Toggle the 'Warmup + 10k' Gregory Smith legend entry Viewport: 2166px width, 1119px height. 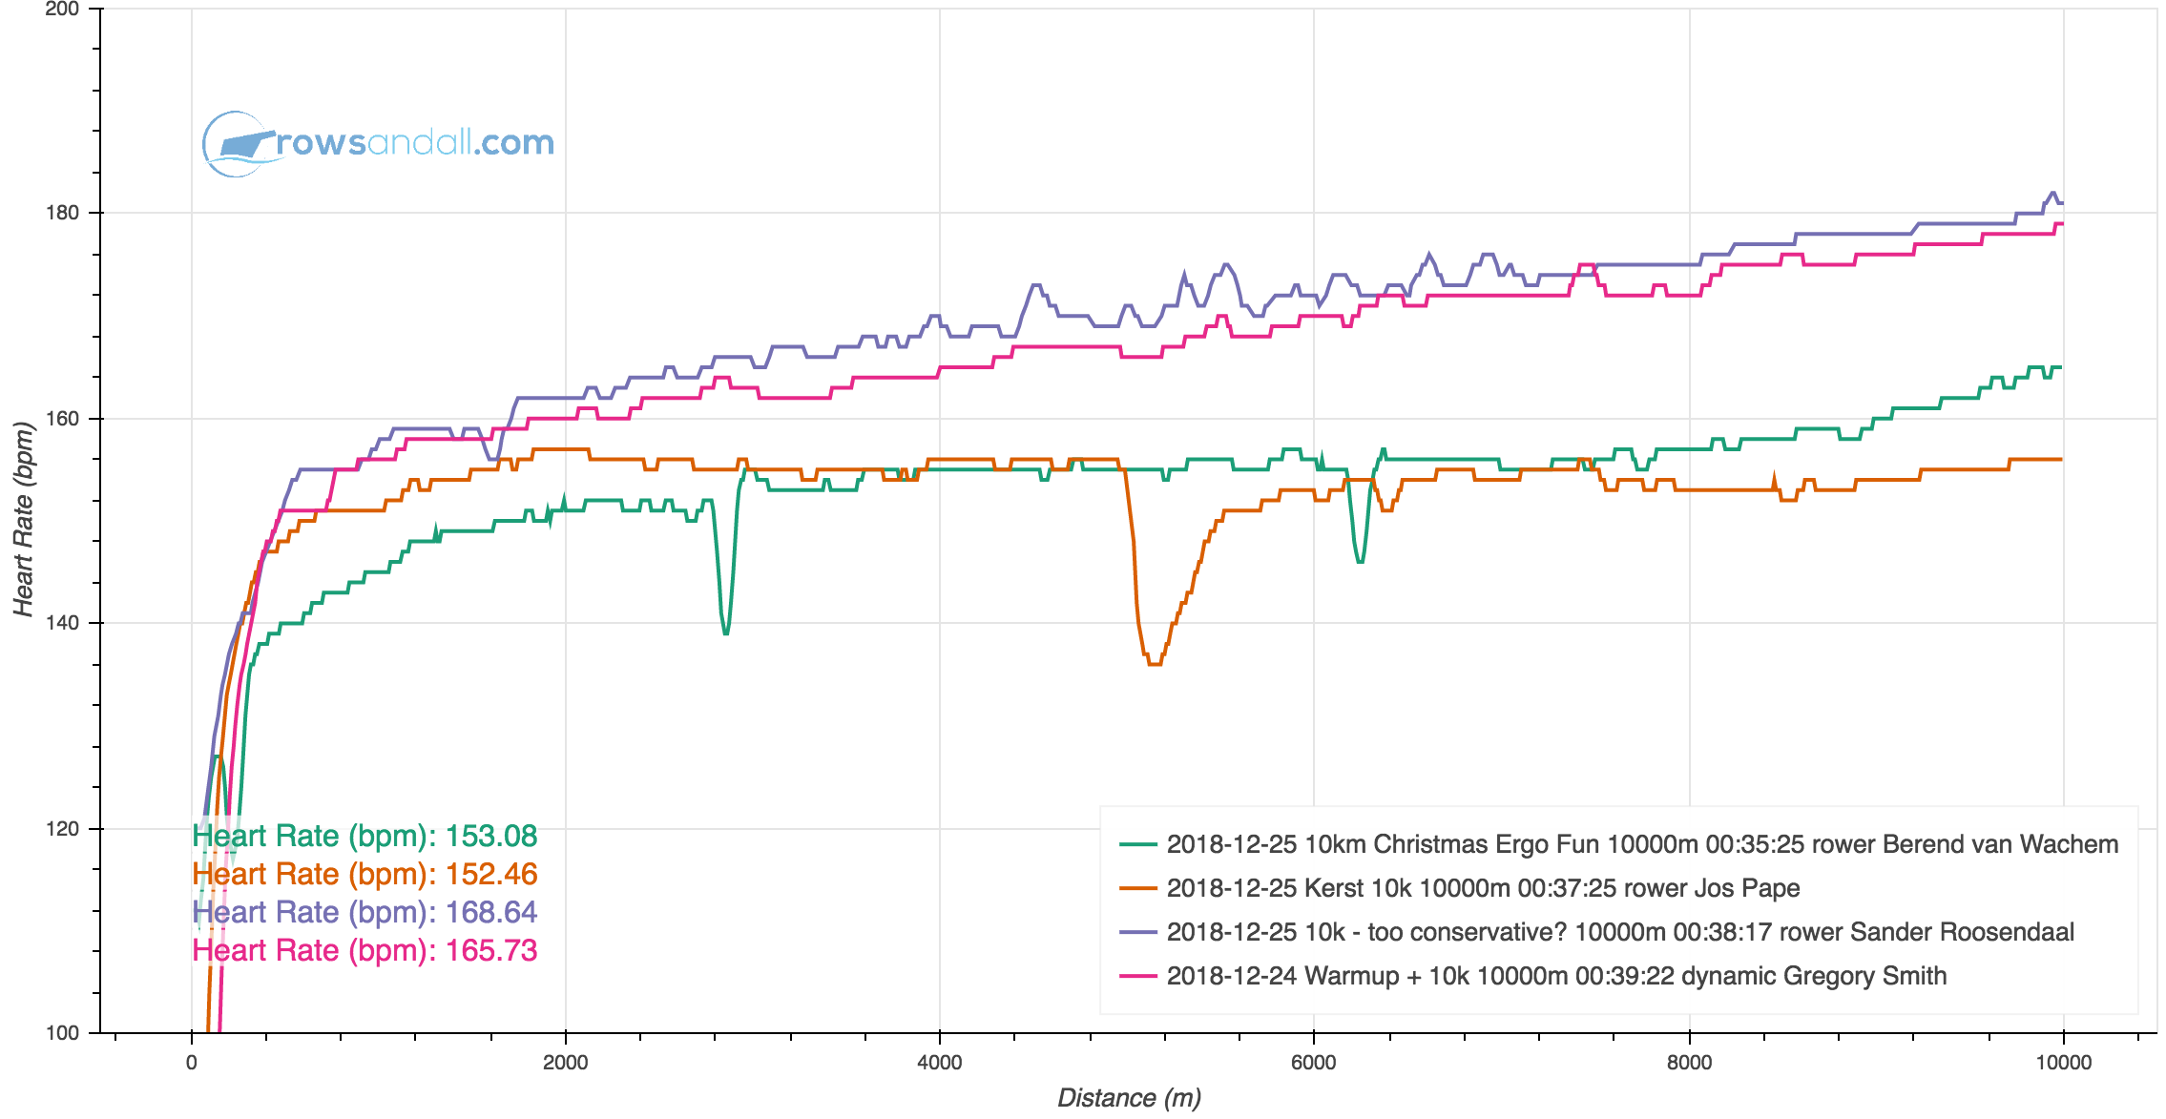1556,976
